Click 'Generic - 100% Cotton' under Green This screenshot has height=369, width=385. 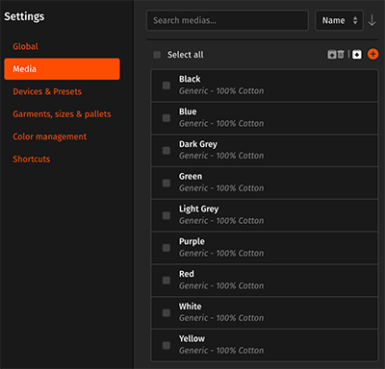point(221,188)
